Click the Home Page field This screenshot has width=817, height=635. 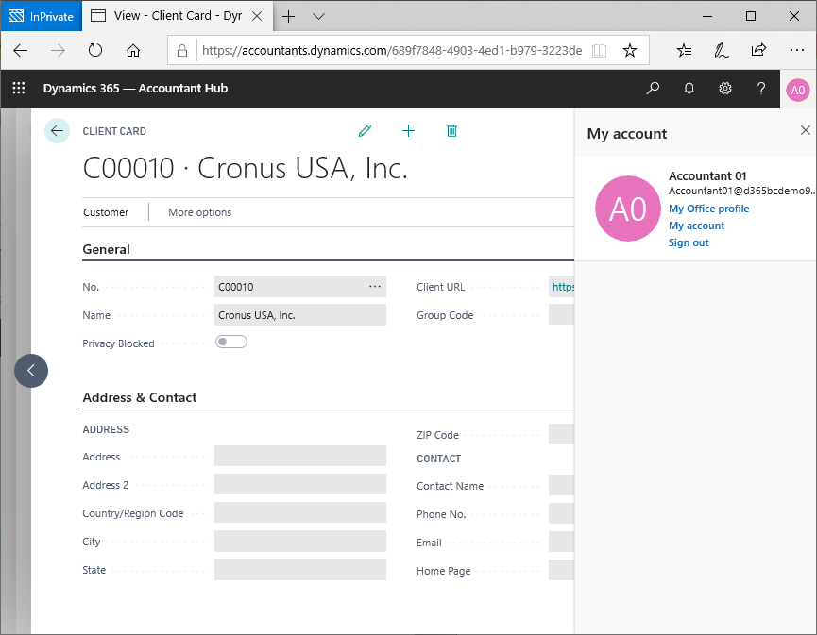point(561,571)
